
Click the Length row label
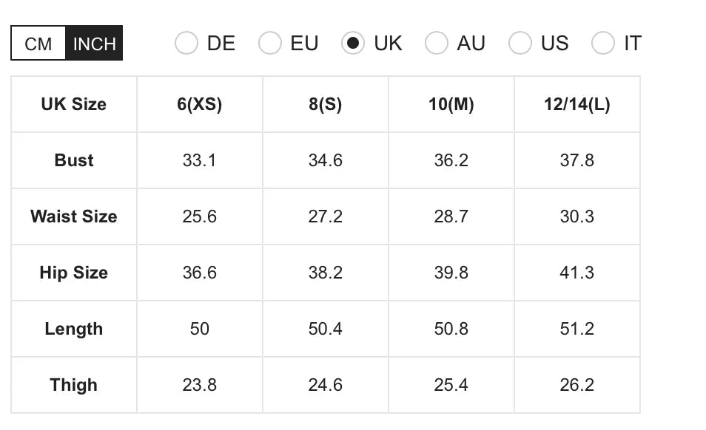tap(74, 329)
